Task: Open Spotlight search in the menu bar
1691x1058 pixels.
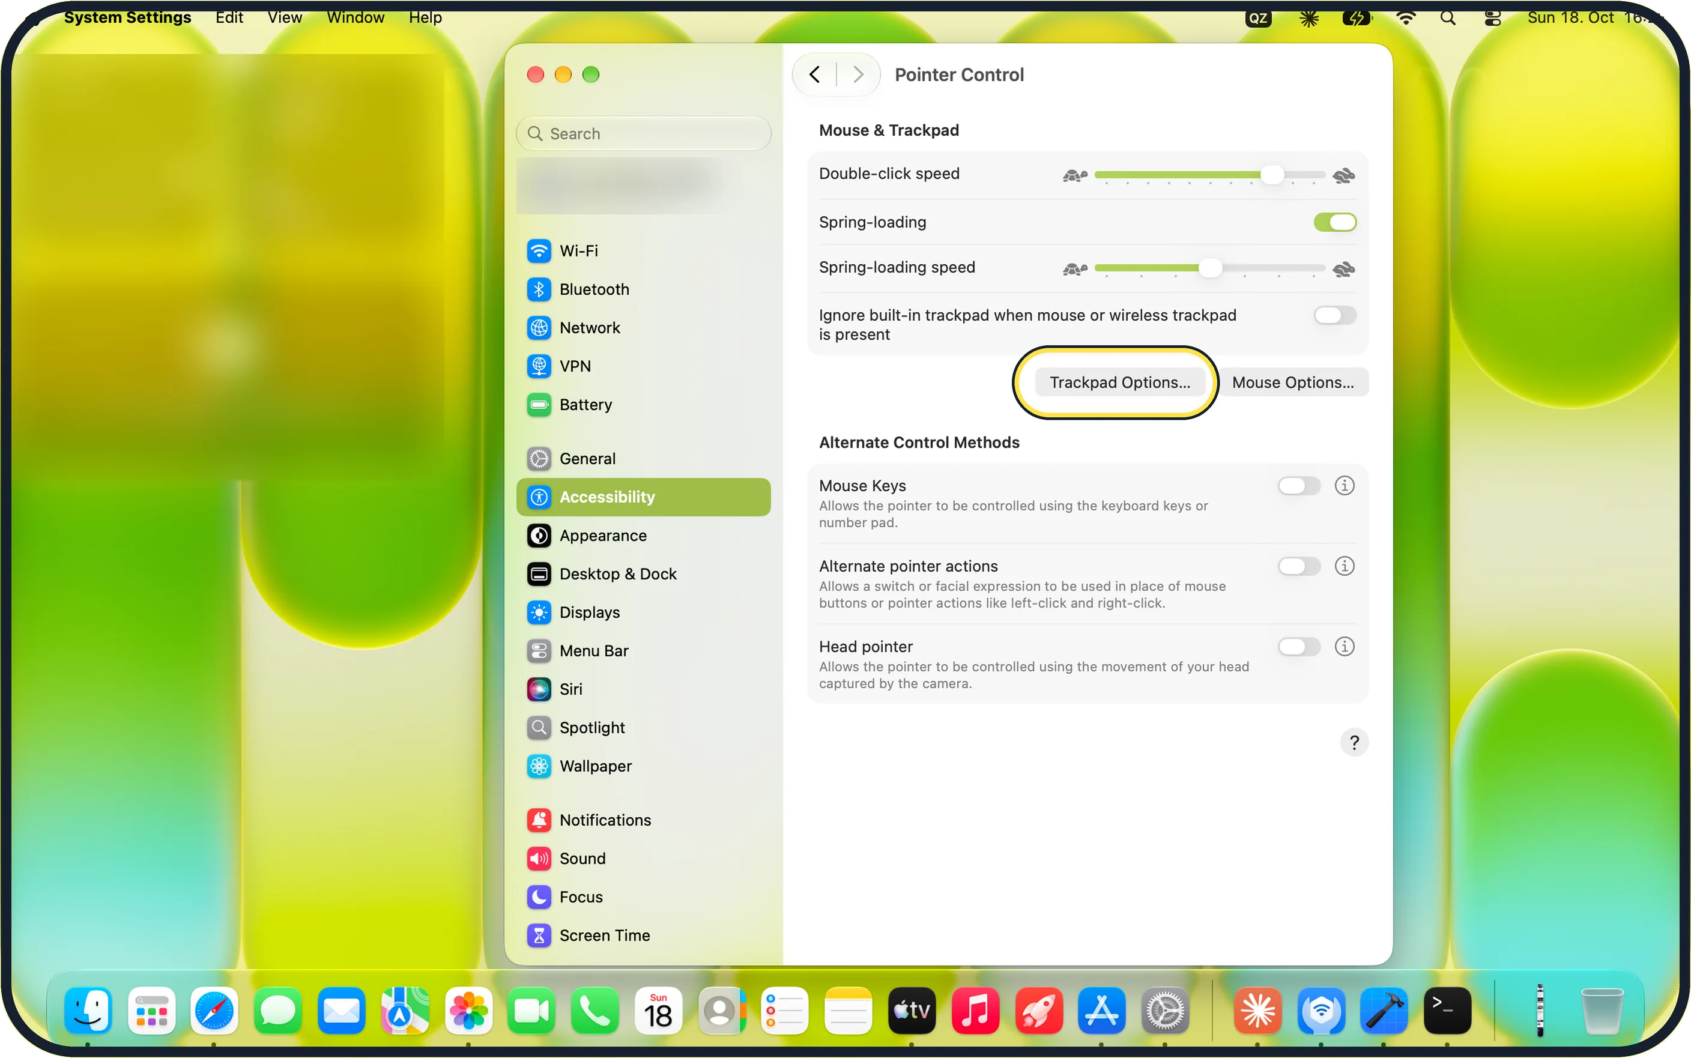Action: 1448,17
